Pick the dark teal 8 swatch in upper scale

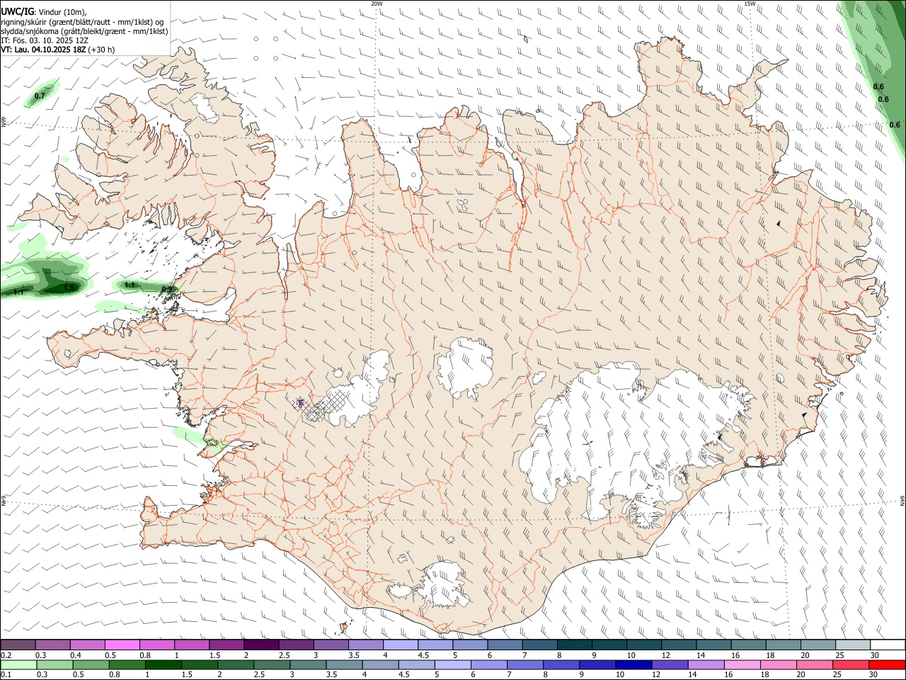[x=574, y=645]
